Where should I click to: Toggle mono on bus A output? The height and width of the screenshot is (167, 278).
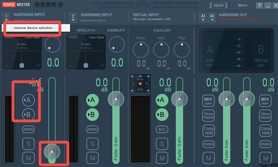tap(209, 144)
